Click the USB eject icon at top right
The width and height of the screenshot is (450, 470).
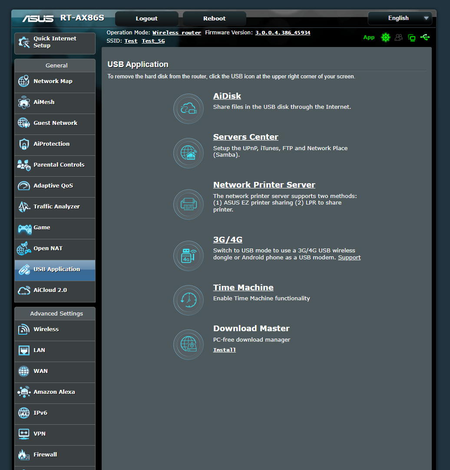(425, 37)
